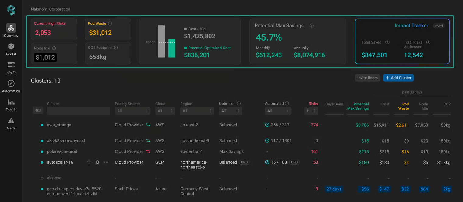The height and width of the screenshot is (202, 463).
Task: Click the Invite Users button
Action: (x=367, y=78)
